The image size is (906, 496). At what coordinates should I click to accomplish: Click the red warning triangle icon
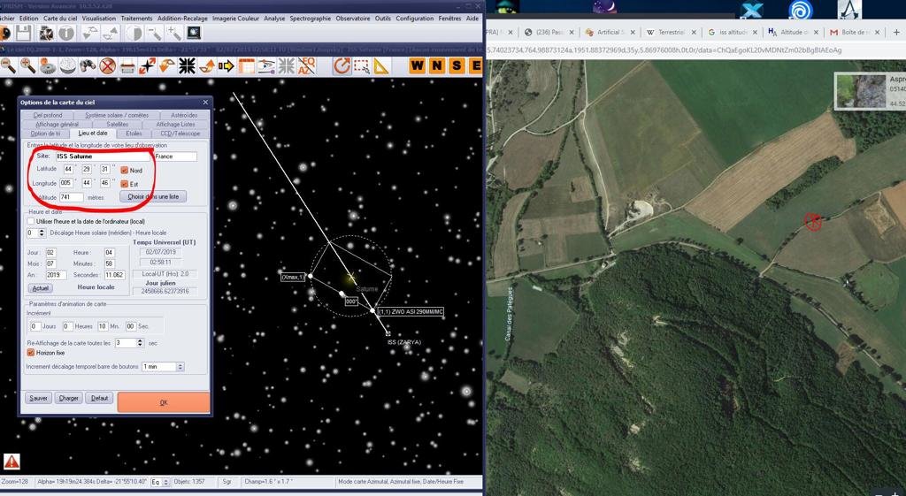[12, 462]
